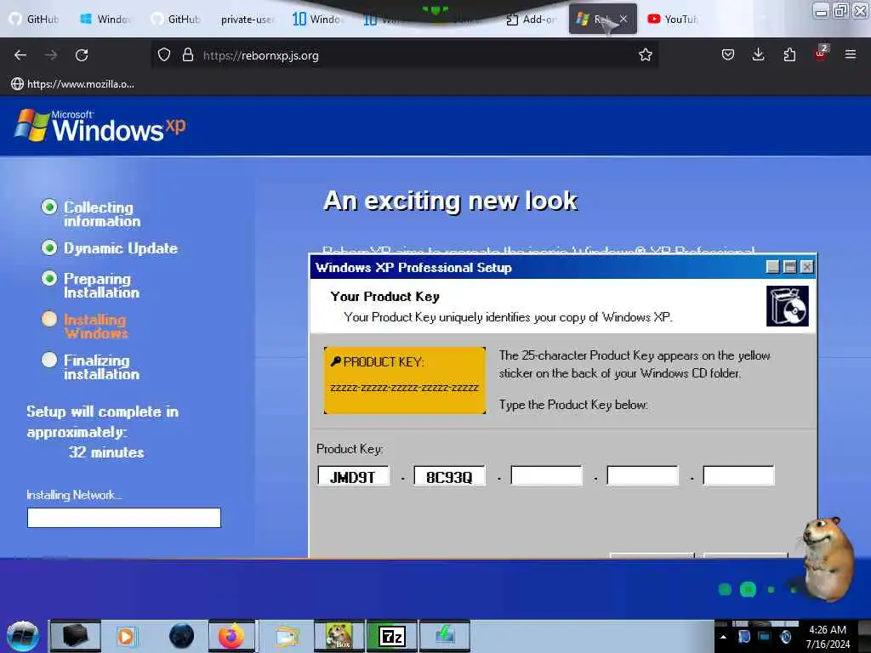Screen dimensions: 871x653
Task: Click the hamster desktop mascot
Action: [x=828, y=558]
